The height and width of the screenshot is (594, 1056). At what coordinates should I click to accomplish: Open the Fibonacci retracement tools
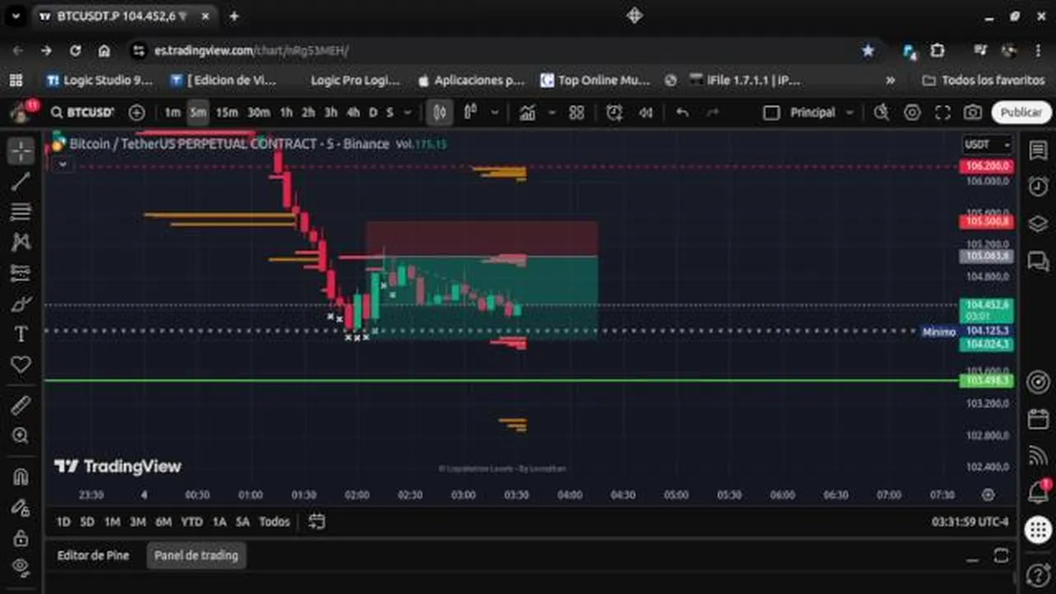pyautogui.click(x=21, y=212)
